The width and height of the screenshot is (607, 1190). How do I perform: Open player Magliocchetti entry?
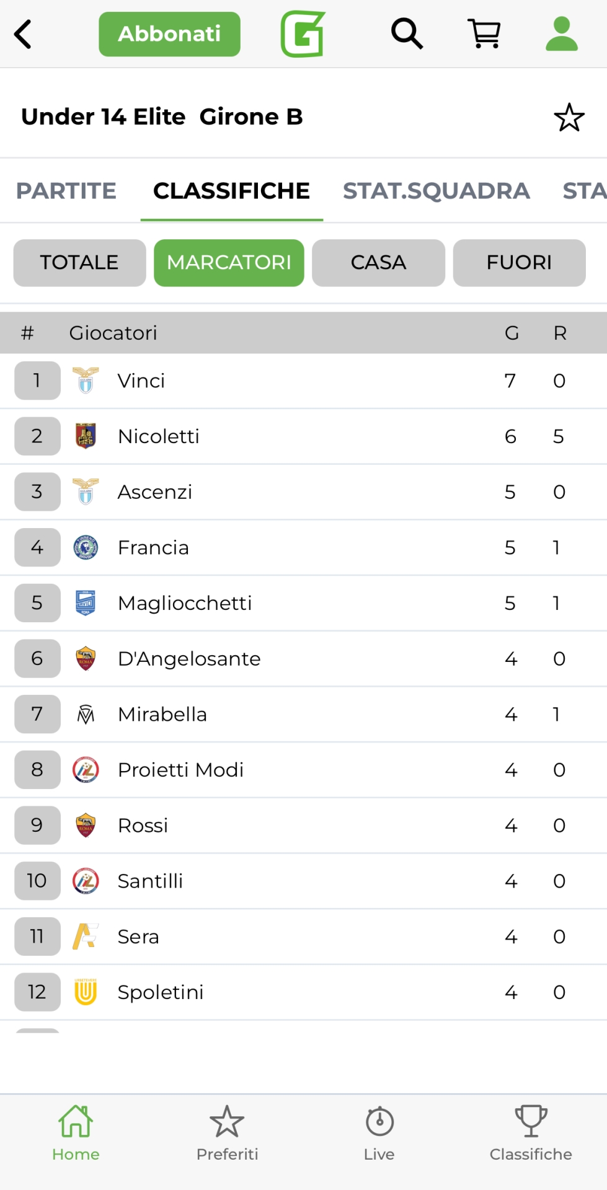click(185, 603)
